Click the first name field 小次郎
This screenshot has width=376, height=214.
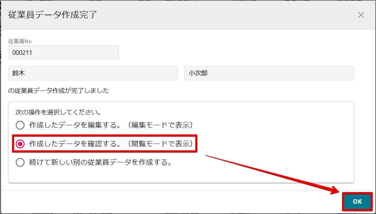[x=269, y=73]
